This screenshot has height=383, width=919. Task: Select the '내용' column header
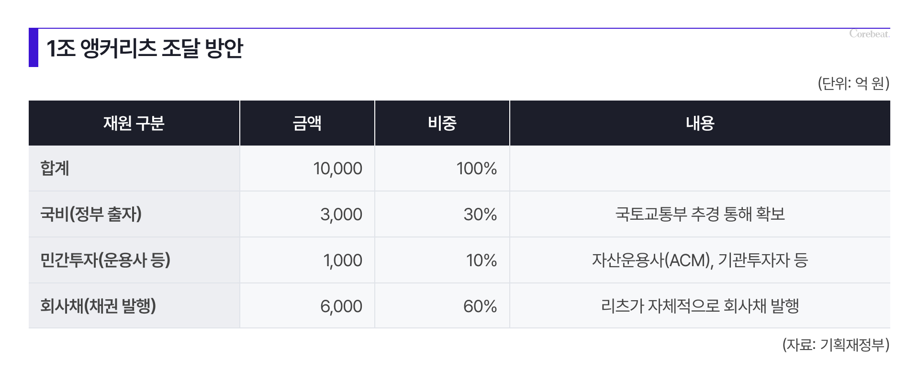pos(700,124)
